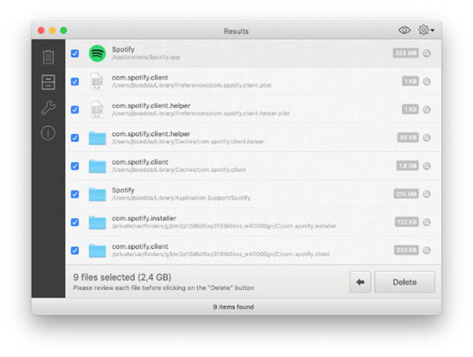Uncheck Caches com.spotify.client.helper folder checkbox
The height and width of the screenshot is (357, 473).
click(x=75, y=138)
